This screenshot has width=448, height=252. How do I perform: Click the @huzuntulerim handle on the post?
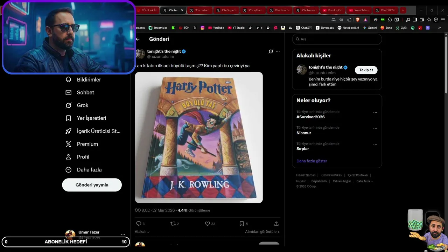click(x=160, y=57)
